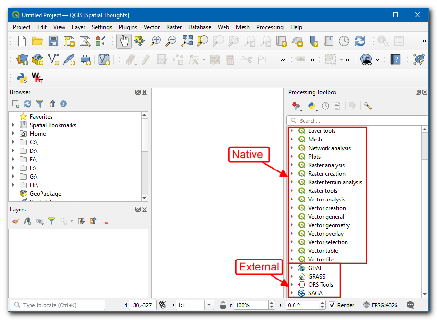Open the Processing menu
This screenshot has width=437, height=320.
click(x=270, y=27)
